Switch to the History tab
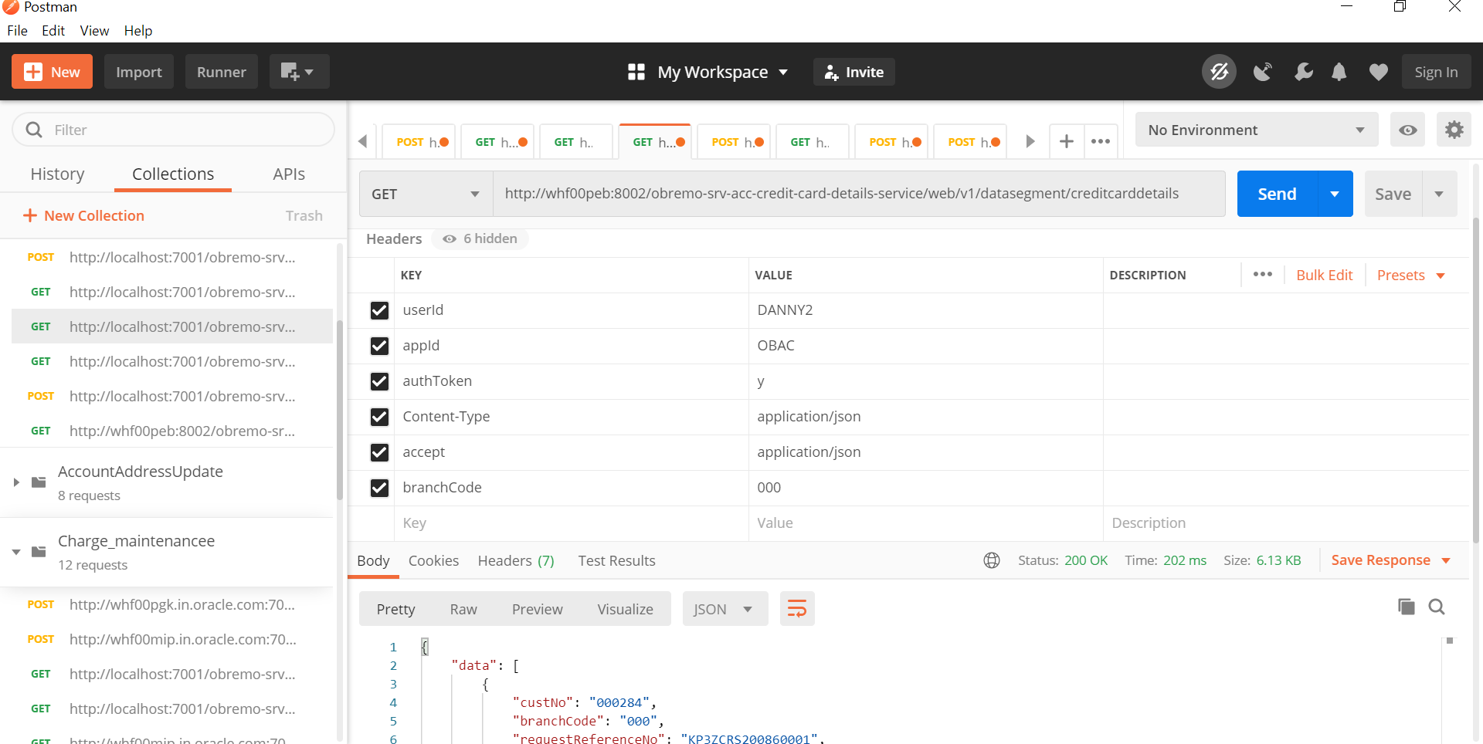 [x=57, y=174]
